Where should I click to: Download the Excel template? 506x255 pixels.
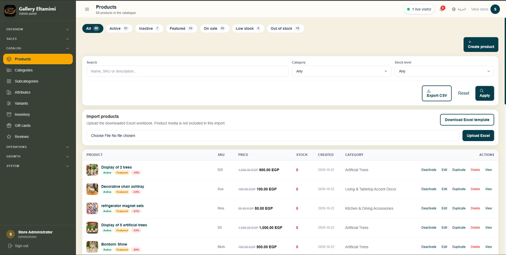[x=467, y=120]
